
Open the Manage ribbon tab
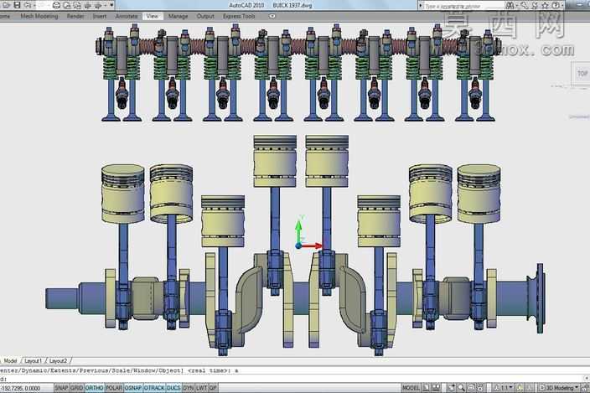pyautogui.click(x=178, y=16)
